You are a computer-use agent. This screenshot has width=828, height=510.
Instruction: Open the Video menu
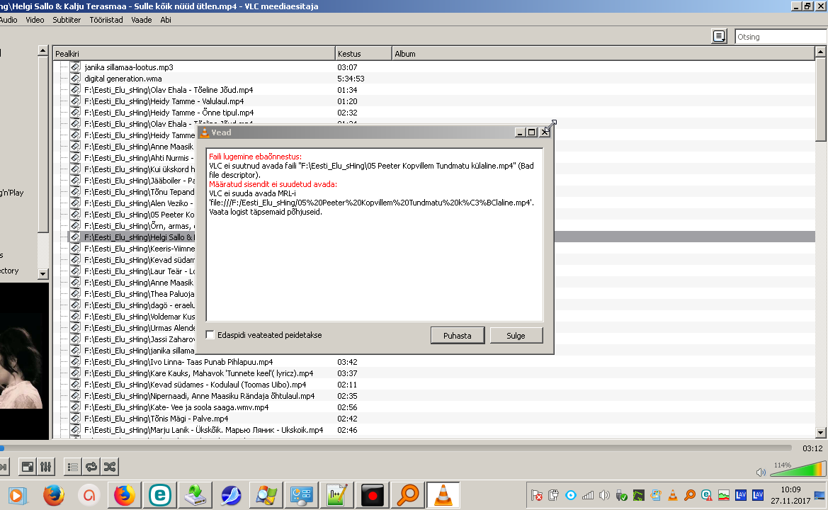pyautogui.click(x=35, y=20)
